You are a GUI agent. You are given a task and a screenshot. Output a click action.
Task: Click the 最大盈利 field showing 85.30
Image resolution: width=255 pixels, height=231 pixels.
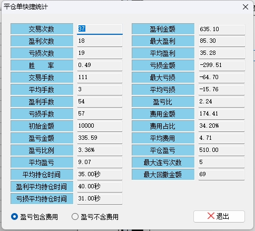[222, 41]
